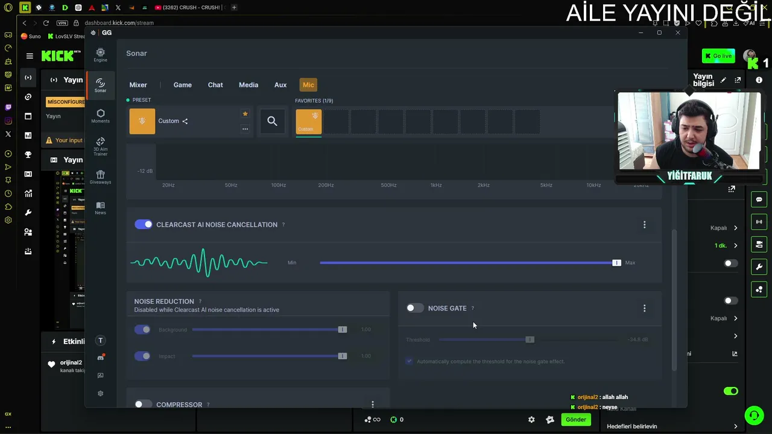Open Moments in the GG sidebar

coord(100,116)
